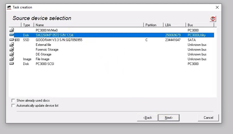Select GOODRAM V3.3 source device
Image resolution: width=233 pixels, height=134 pixels.
click(59, 40)
